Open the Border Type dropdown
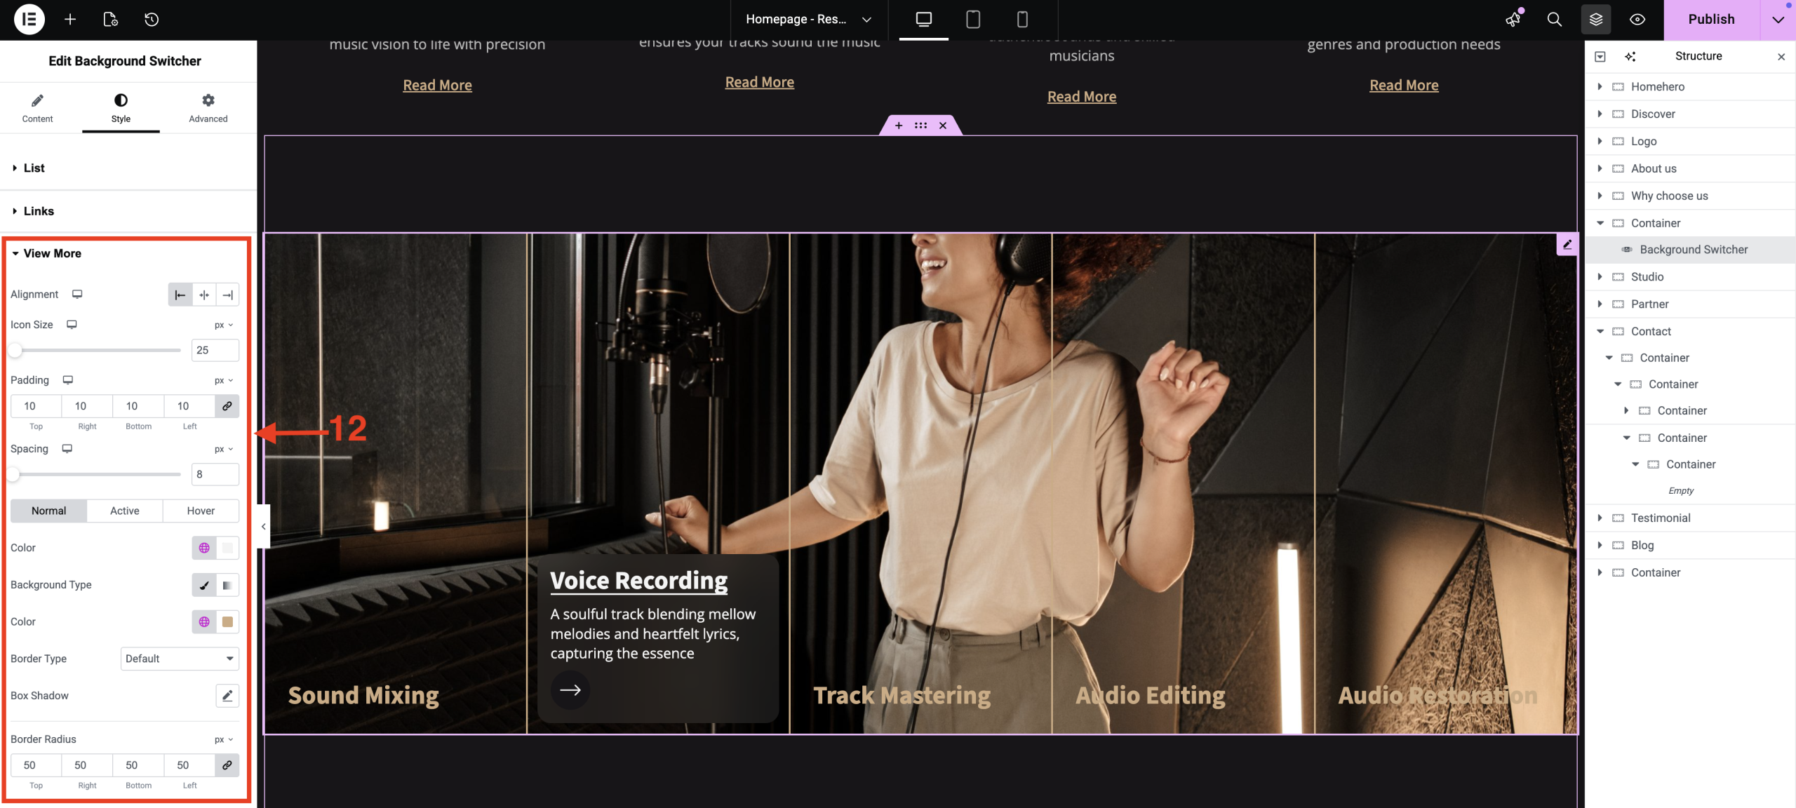Image resolution: width=1796 pixels, height=808 pixels. 180,659
